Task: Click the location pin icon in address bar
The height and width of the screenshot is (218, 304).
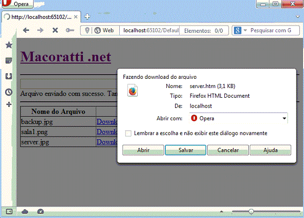Action: [x=87, y=30]
